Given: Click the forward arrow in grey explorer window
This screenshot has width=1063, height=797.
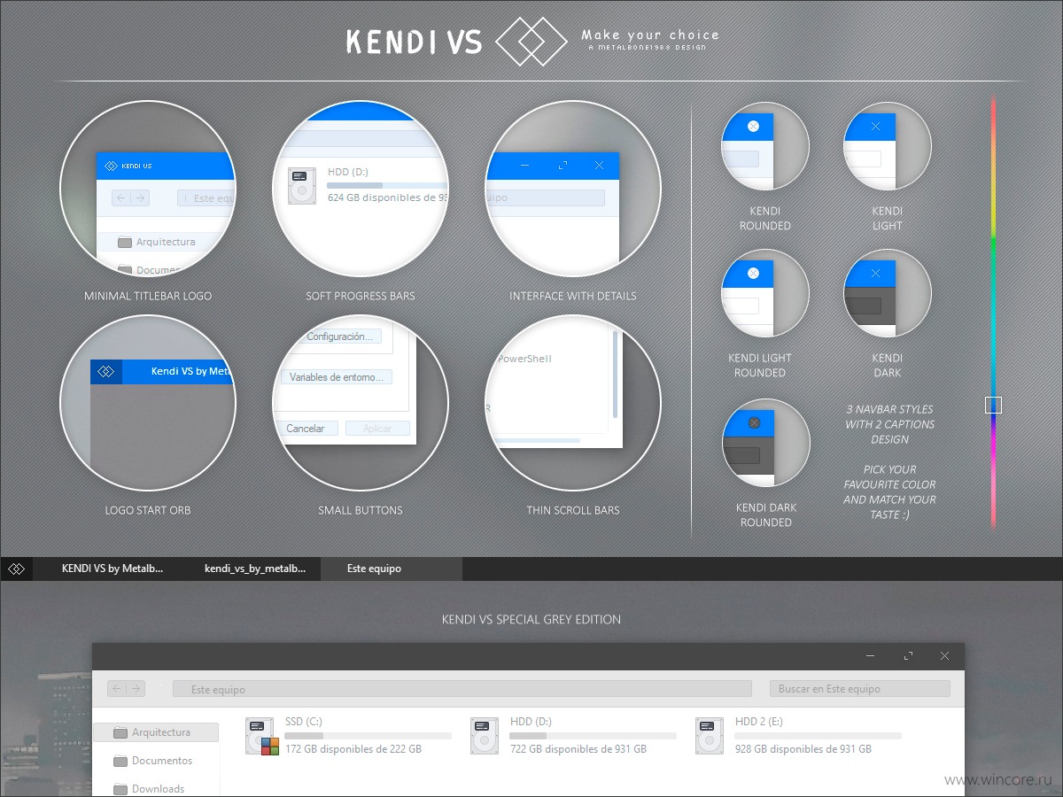Looking at the screenshot, I should [136, 688].
